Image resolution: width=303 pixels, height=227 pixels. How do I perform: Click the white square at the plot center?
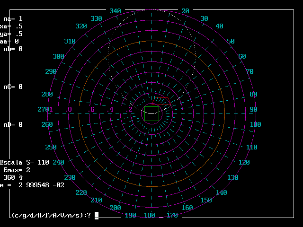[151, 113]
